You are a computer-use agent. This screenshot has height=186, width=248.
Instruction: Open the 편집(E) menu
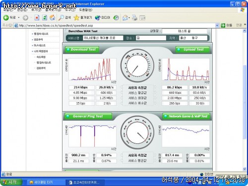22,10
